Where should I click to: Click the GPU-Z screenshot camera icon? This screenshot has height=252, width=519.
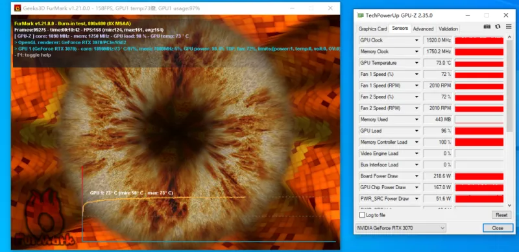pos(487,27)
